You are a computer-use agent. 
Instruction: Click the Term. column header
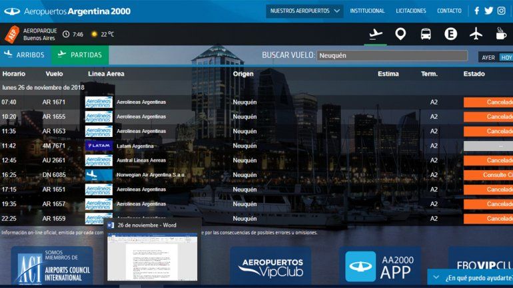click(x=429, y=74)
